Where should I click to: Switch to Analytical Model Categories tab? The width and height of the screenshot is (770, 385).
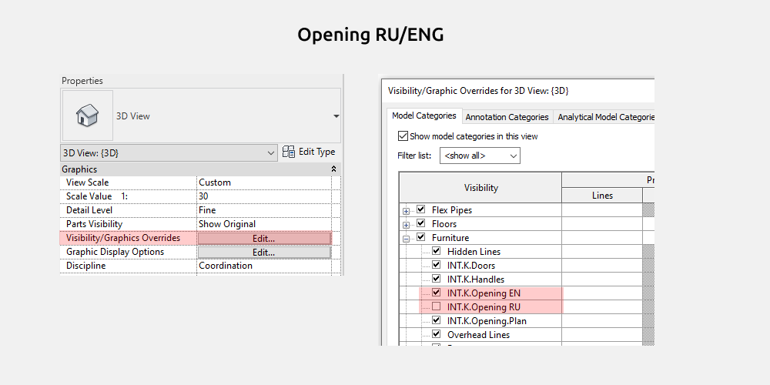point(604,117)
